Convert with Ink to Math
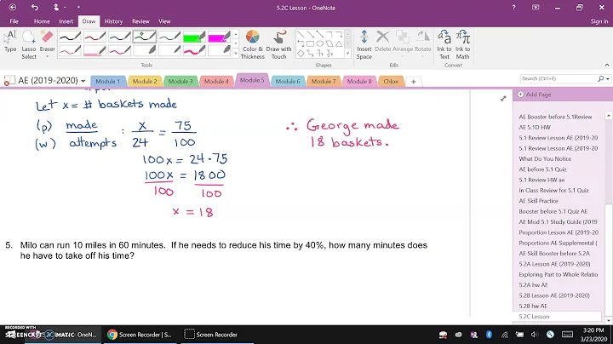613x344 pixels. point(462,44)
